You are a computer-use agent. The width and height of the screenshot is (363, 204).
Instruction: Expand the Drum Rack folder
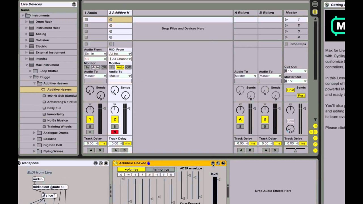[27, 22]
